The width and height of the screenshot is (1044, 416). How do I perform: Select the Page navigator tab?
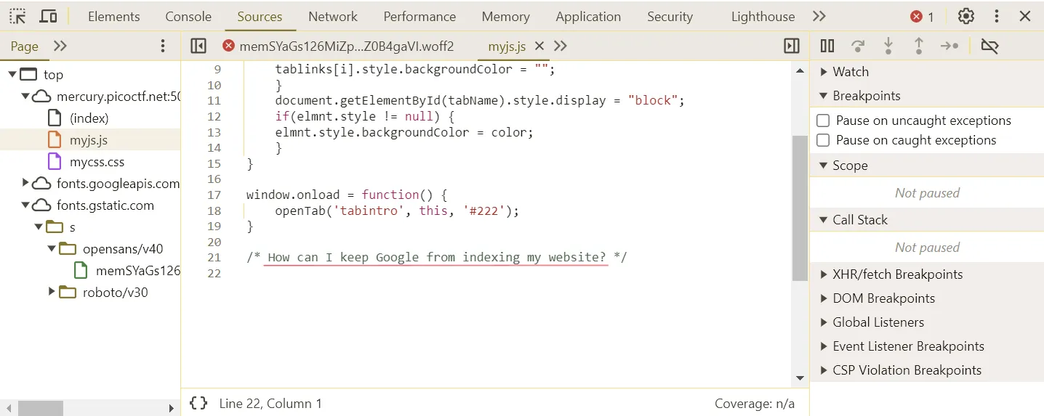[24, 46]
